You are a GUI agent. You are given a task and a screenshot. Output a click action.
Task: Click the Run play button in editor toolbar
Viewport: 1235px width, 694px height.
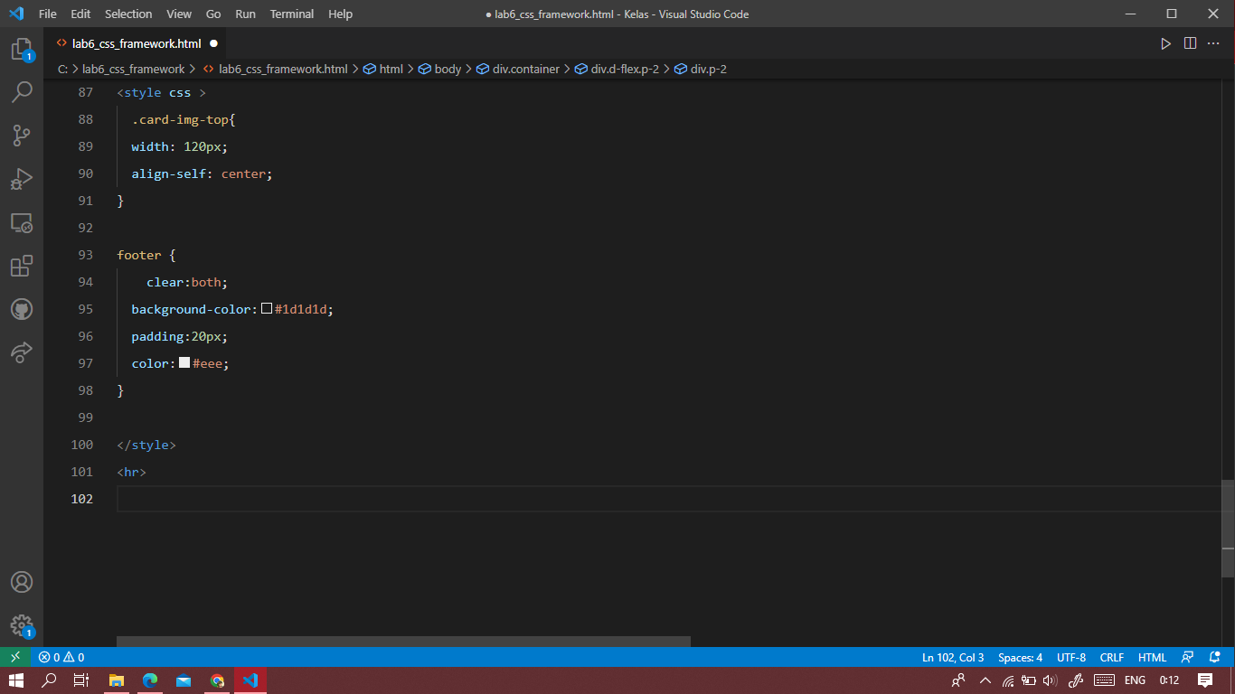pyautogui.click(x=1166, y=43)
